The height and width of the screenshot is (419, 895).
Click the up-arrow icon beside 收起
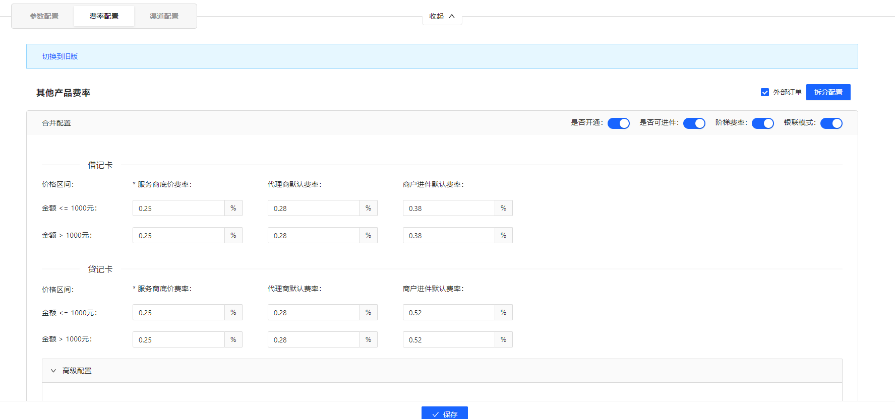tap(452, 16)
